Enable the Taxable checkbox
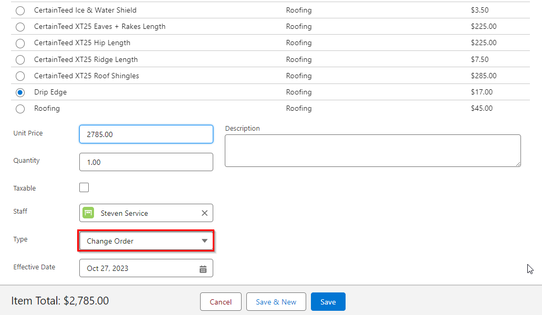The width and height of the screenshot is (542, 315). (x=84, y=187)
